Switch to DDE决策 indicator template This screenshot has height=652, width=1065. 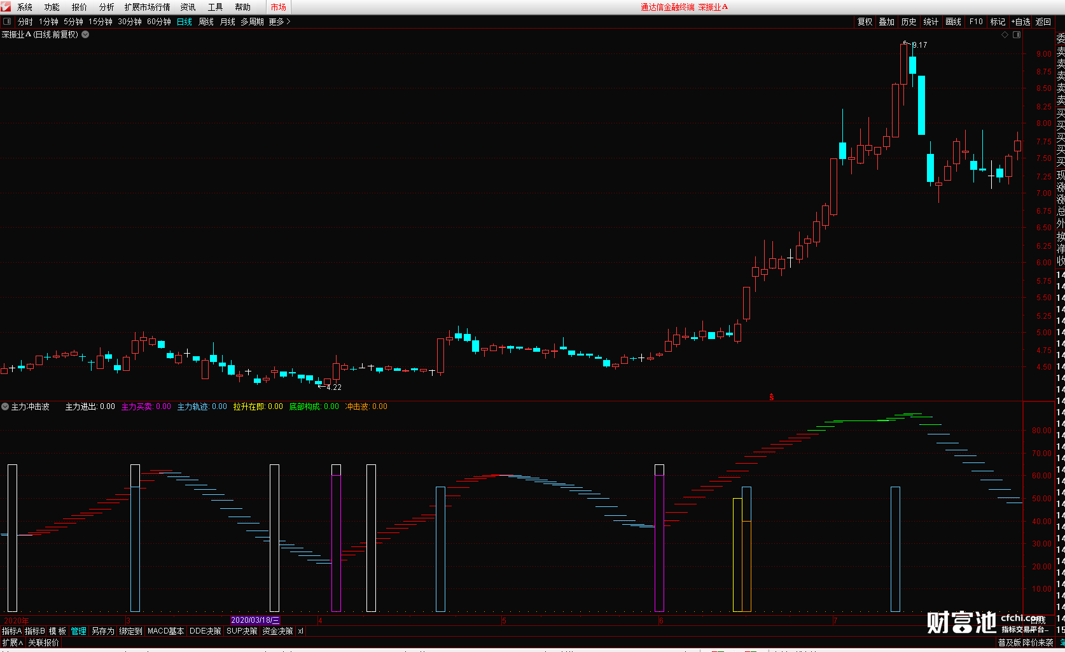coord(205,631)
